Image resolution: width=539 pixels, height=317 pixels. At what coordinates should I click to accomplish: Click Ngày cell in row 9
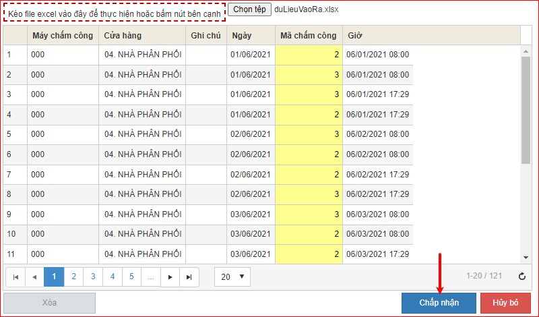click(251, 214)
